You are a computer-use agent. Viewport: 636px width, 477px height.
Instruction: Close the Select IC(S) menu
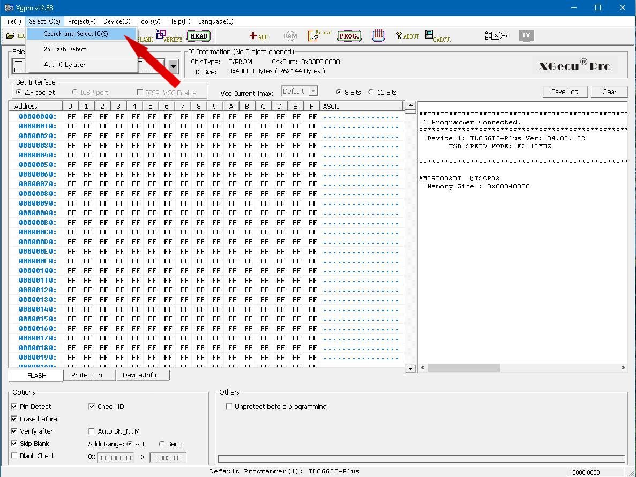click(44, 21)
